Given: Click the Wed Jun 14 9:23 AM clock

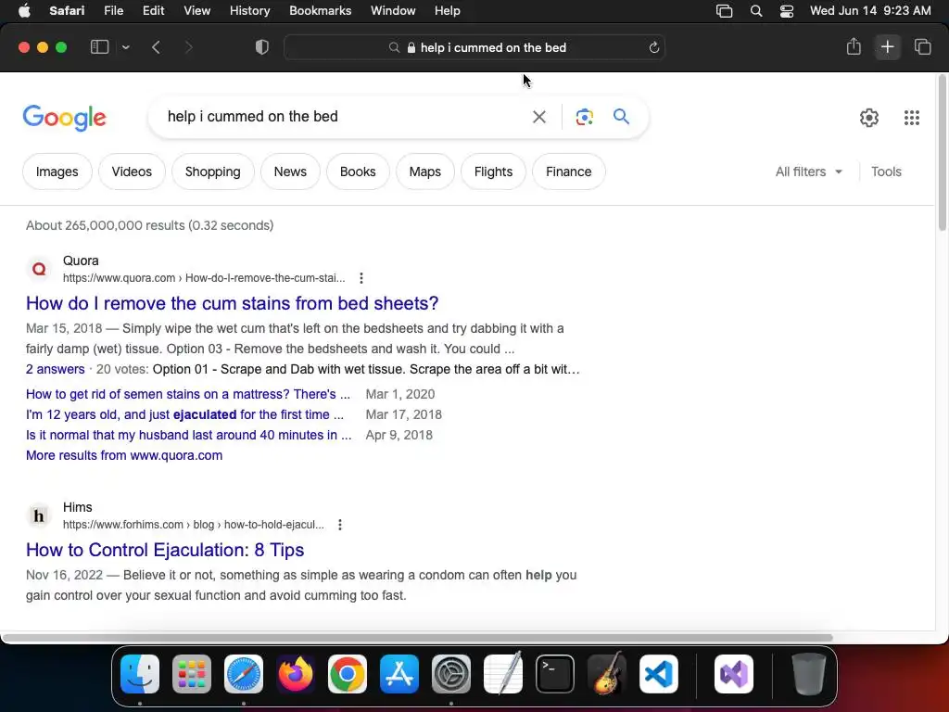Looking at the screenshot, I should pyautogui.click(x=870, y=11).
